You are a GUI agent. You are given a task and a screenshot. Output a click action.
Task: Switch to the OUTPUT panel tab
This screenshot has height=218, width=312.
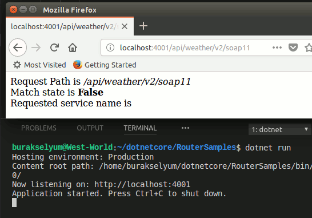[90, 128]
